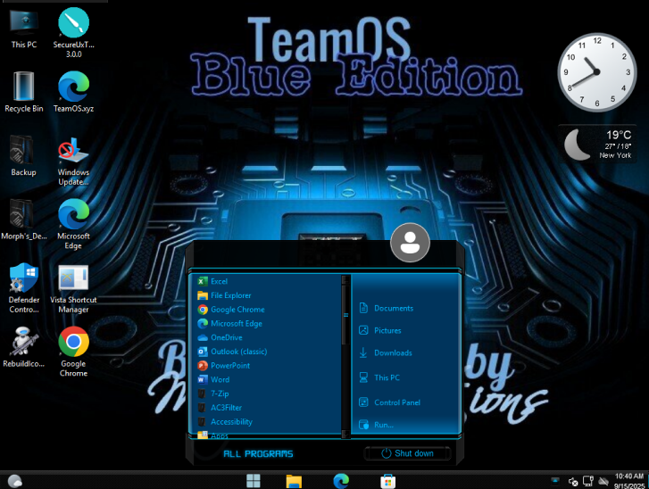
Task: Click the muted volume tray icon
Action: point(573,481)
